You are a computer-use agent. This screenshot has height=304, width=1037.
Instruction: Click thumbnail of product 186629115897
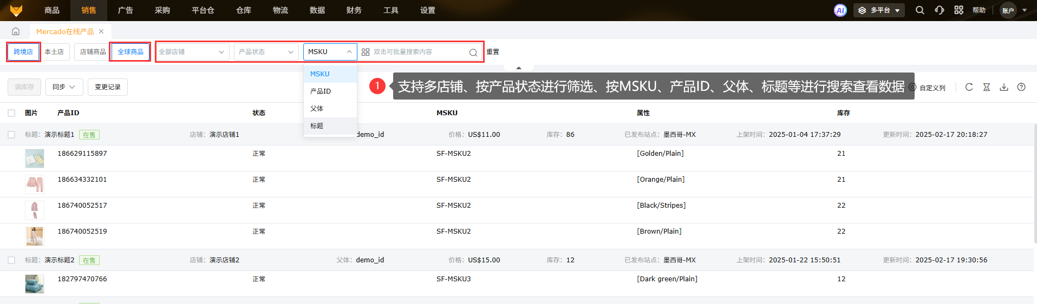coord(35,158)
